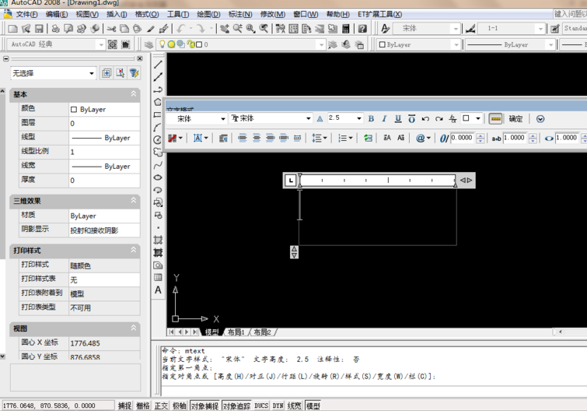
Task: Click the 图层 layer value field
Action: point(103,123)
